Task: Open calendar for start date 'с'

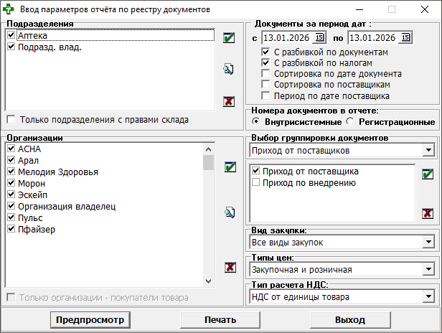Action: pos(319,37)
